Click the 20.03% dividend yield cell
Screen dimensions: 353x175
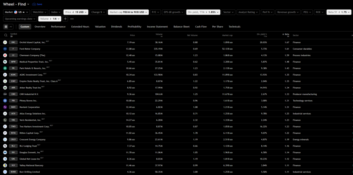[263, 42]
